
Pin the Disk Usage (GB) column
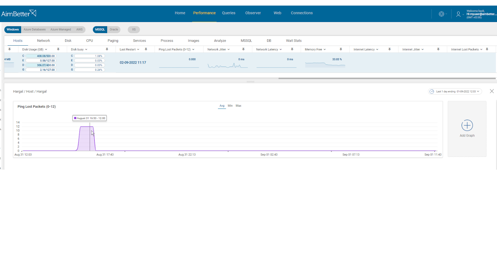[58, 49]
